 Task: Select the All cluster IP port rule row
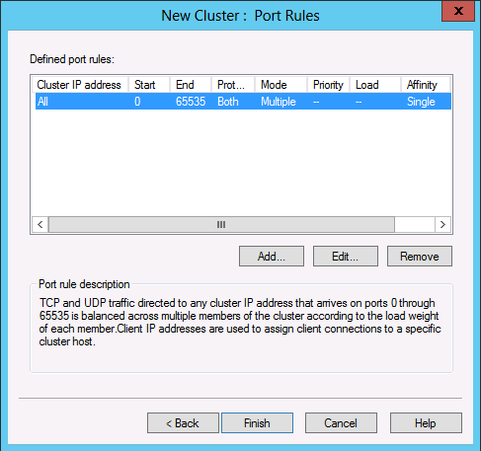[x=243, y=102]
